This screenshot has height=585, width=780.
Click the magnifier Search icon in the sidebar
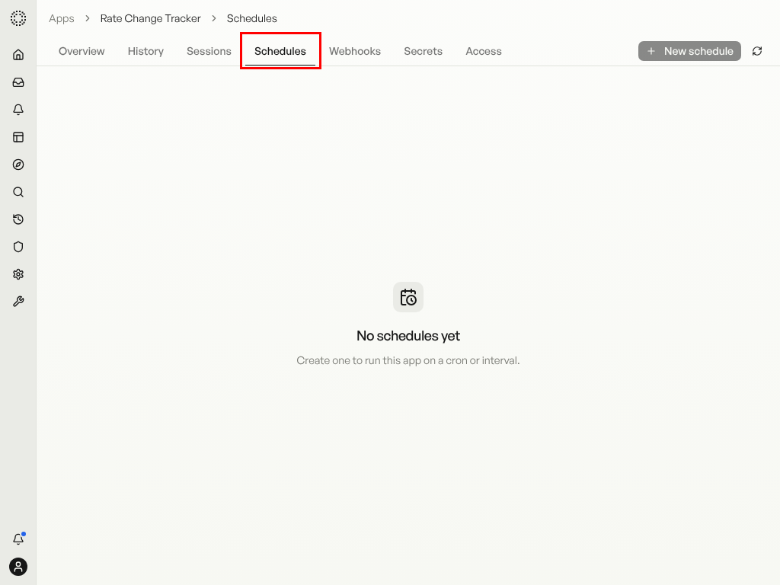point(18,192)
